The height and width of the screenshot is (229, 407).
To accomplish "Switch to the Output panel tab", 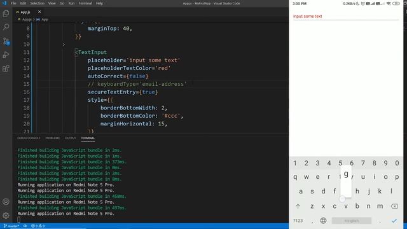I will click(x=70, y=138).
